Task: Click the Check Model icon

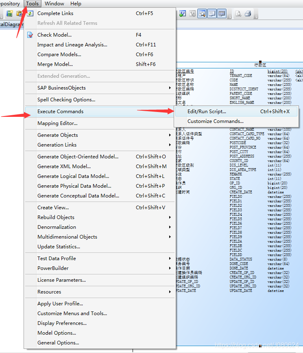Action: click(30, 35)
